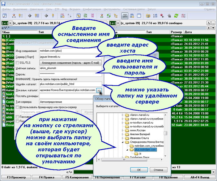Toggle the 'Пассивн...' mode checkbox
This screenshot has width=217, height=181.
click(17, 117)
